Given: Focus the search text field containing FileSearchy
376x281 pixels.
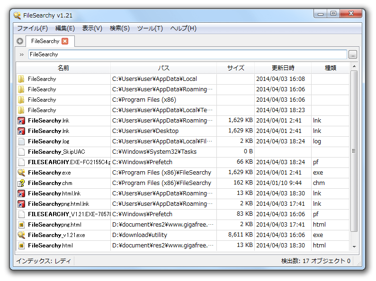Looking at the screenshot, I should coord(188,54).
